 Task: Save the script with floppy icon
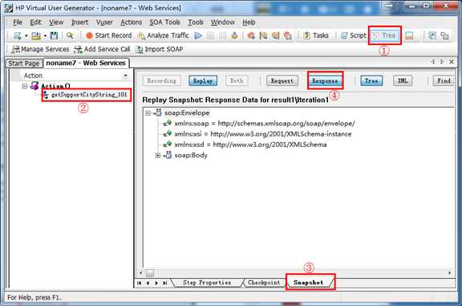[54, 35]
